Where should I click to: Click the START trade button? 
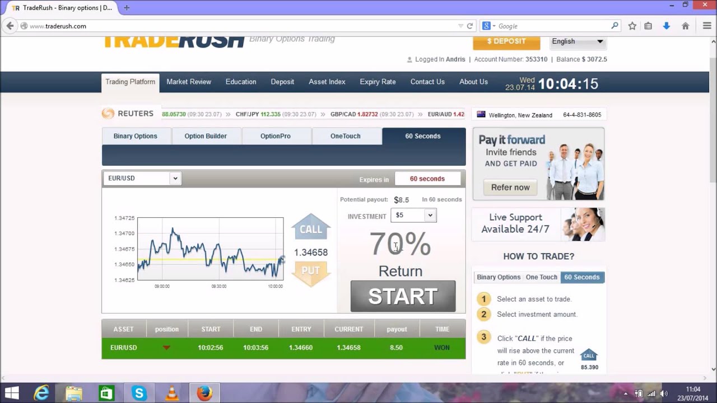pyautogui.click(x=403, y=296)
